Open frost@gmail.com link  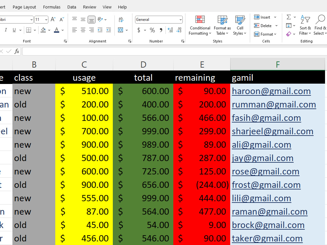pyautogui.click(x=266, y=185)
